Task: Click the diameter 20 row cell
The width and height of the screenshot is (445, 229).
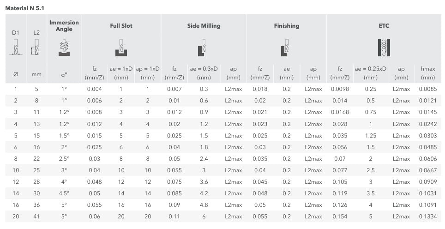Action: coord(16,217)
